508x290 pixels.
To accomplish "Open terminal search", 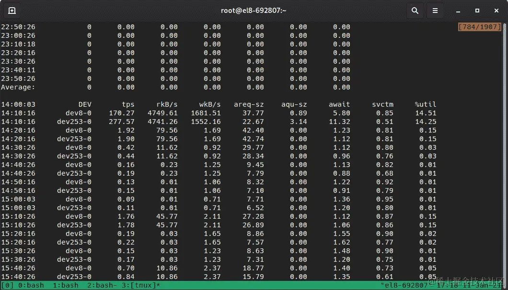I will tap(415, 11).
